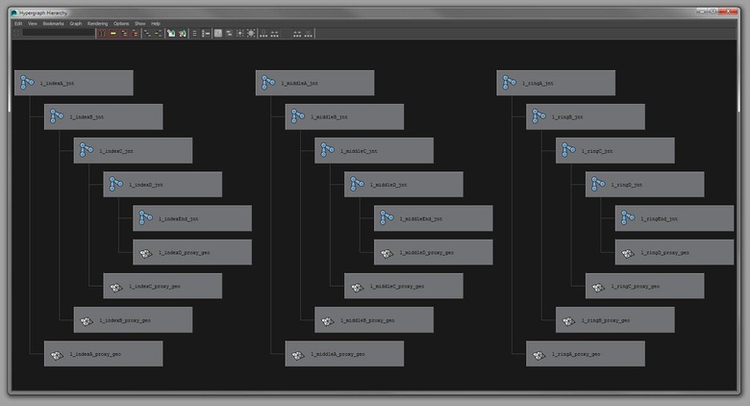Open the Rendering menu

(97, 23)
